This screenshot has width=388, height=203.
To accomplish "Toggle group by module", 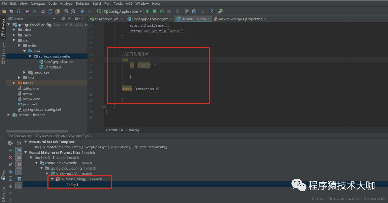I will (x=19, y=150).
